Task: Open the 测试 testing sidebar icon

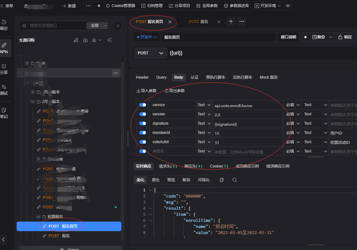Action: [4, 90]
